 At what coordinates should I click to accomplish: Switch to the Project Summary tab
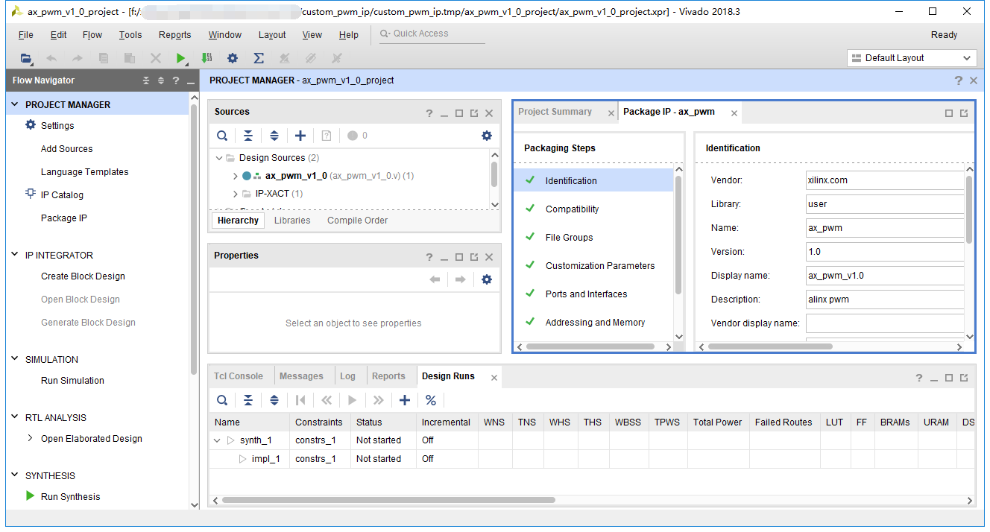click(555, 112)
